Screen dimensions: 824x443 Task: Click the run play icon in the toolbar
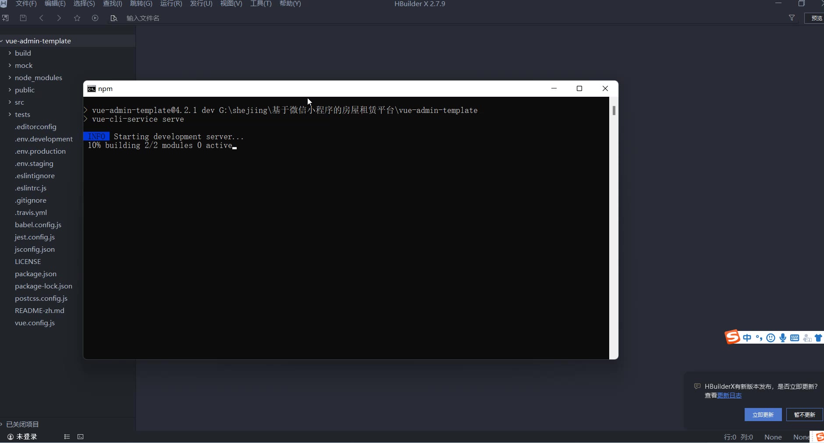point(95,18)
